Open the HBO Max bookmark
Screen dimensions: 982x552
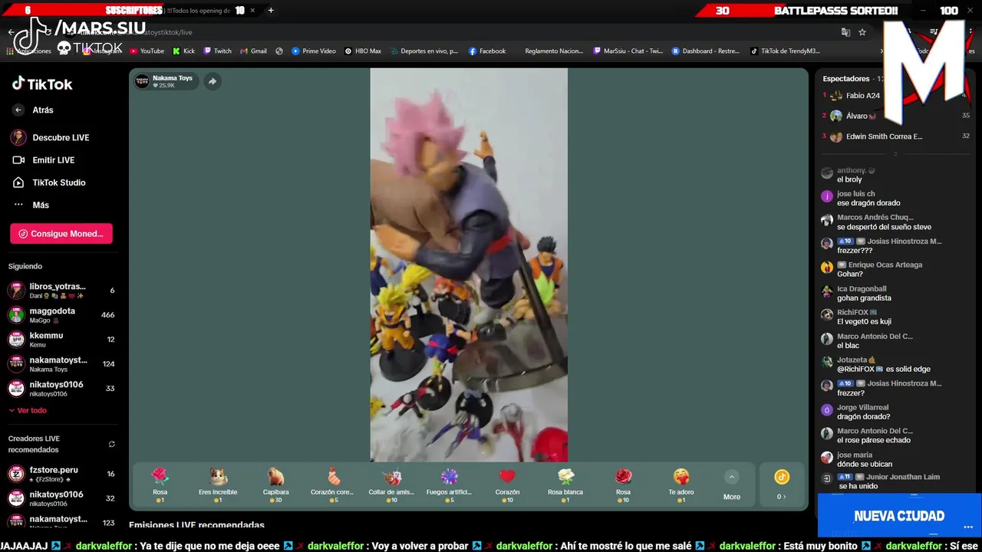tap(363, 51)
